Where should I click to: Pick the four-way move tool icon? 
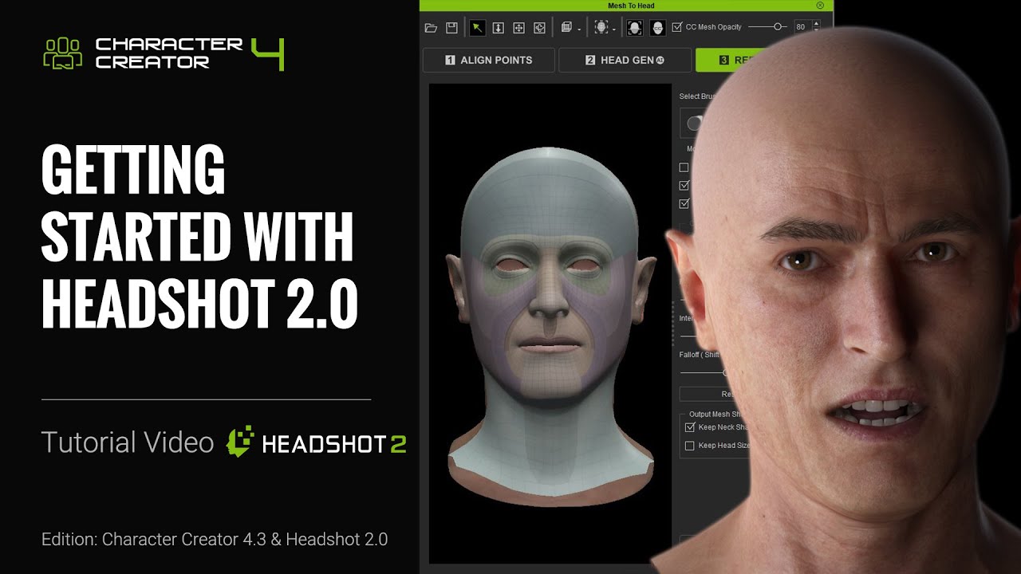518,28
